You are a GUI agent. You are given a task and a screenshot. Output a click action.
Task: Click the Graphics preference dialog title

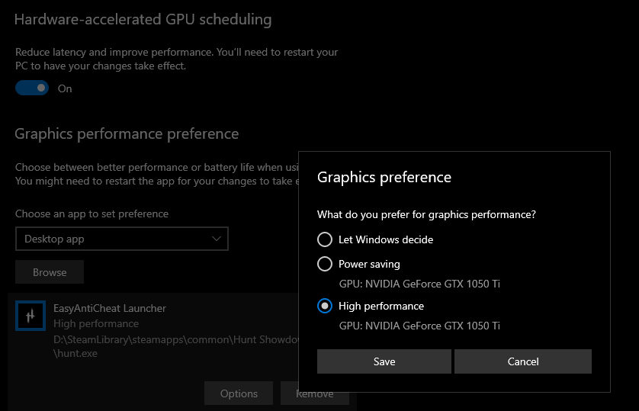coord(384,178)
